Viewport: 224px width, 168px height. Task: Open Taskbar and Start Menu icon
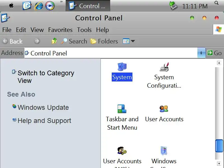coord(122,109)
